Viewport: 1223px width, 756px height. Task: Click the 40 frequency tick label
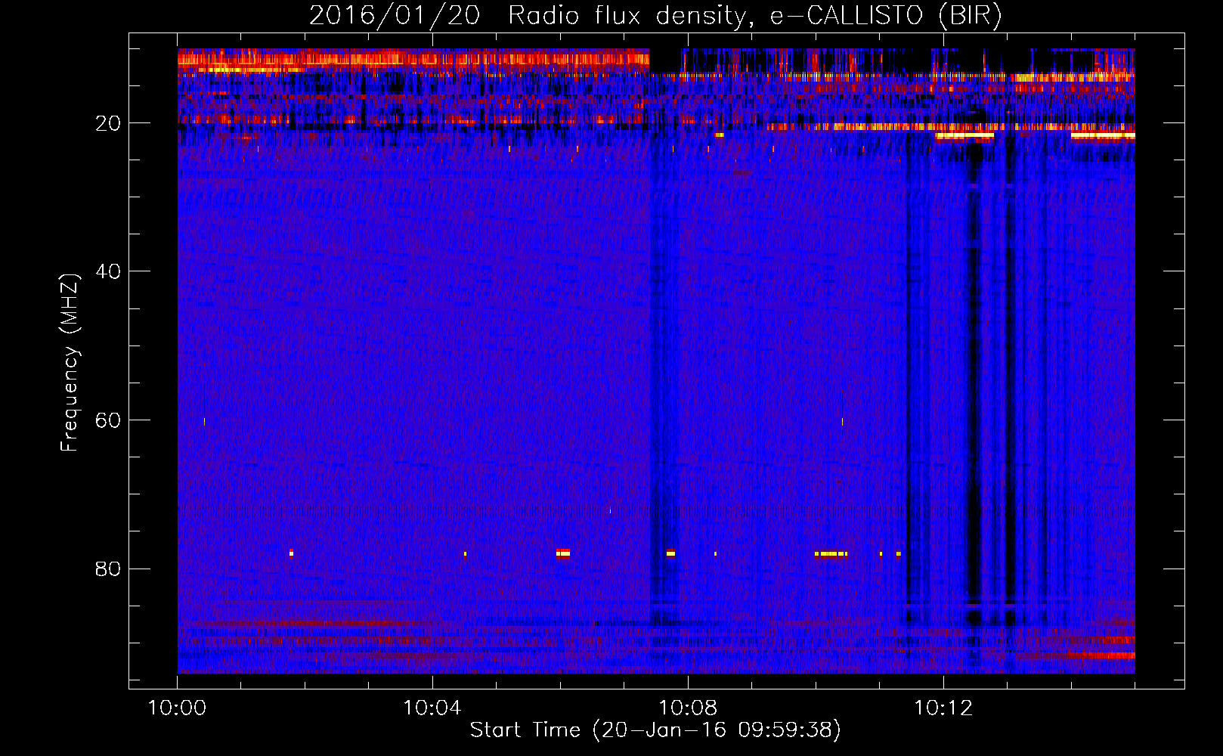click(109, 271)
